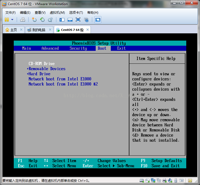Click the console view icon
This screenshot has height=185, width=200.
(x=98, y=20)
